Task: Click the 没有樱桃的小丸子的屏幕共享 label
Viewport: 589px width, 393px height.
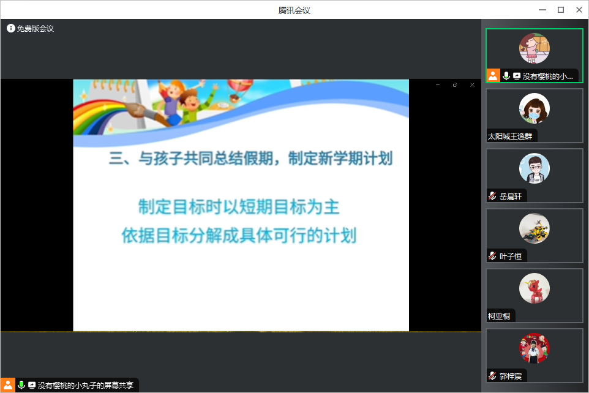Action: (x=86, y=386)
